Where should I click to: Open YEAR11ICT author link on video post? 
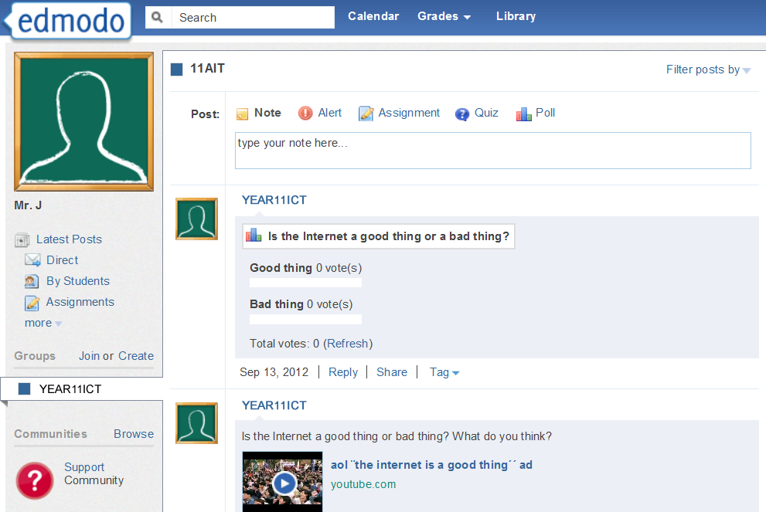pyautogui.click(x=274, y=405)
